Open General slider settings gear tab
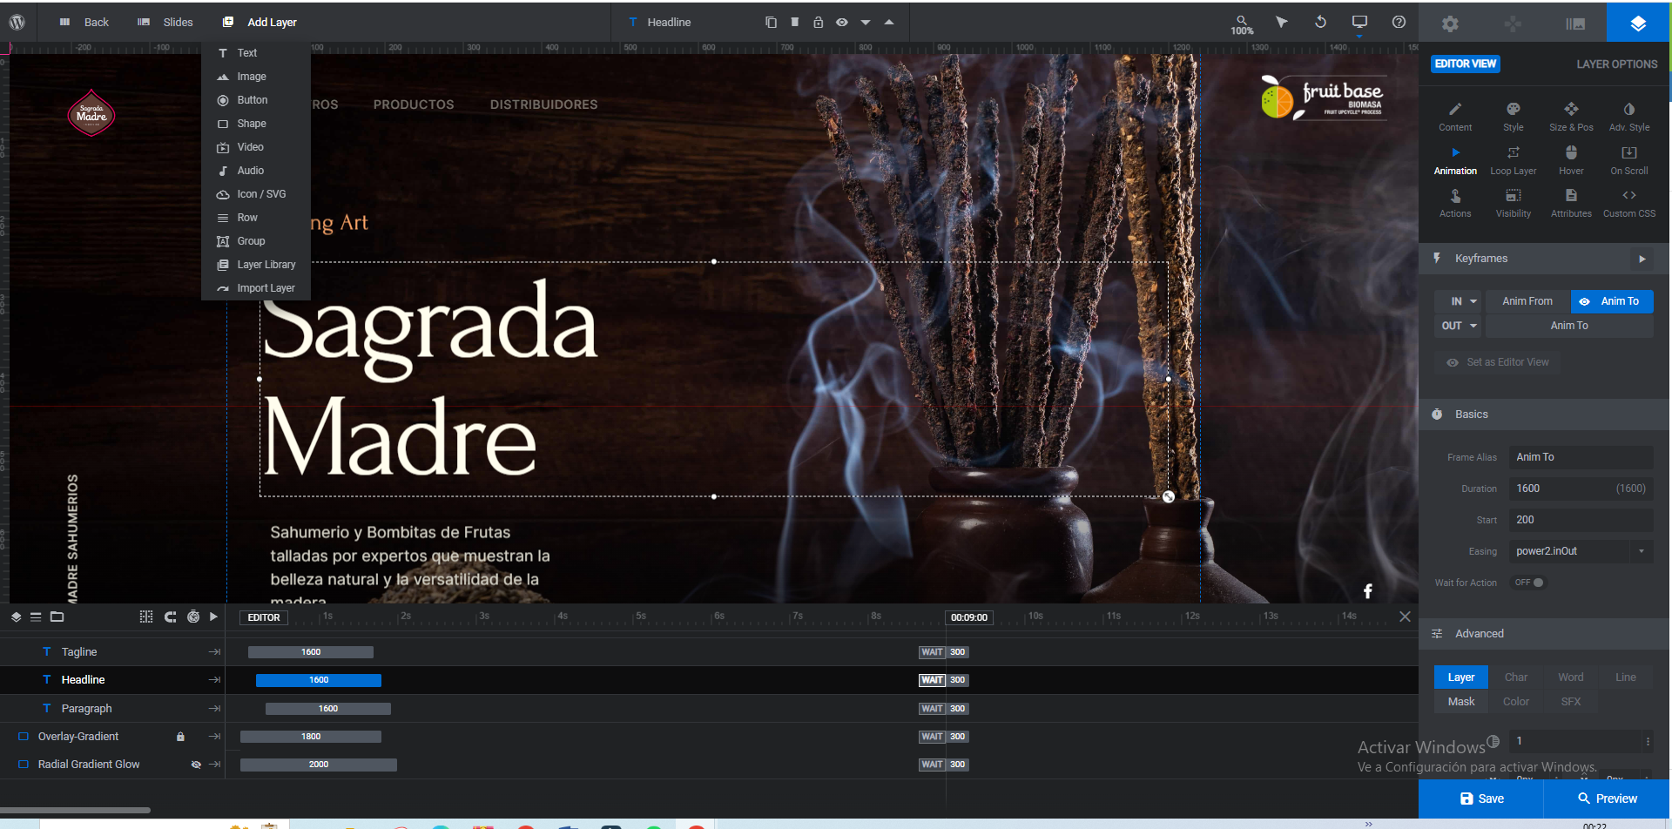The width and height of the screenshot is (1672, 829). coord(1450,24)
